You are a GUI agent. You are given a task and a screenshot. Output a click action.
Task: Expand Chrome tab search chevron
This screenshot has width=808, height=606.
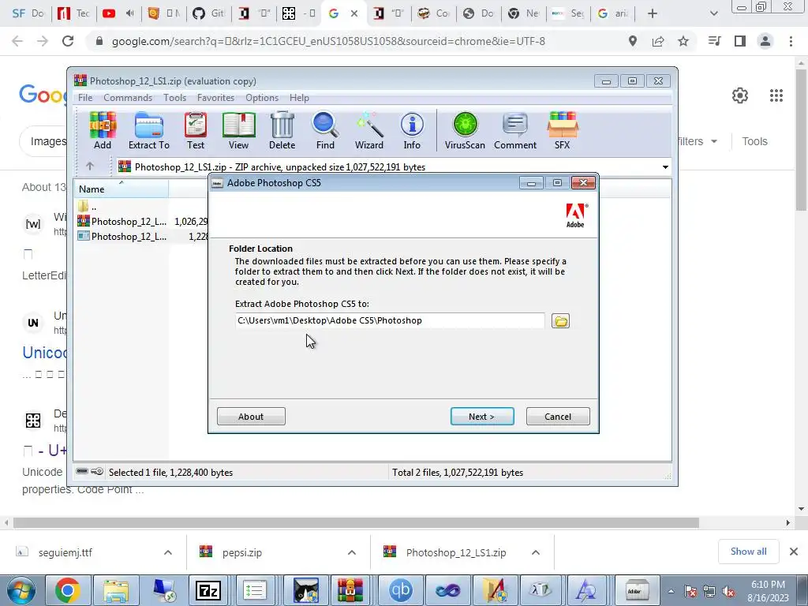tap(713, 13)
